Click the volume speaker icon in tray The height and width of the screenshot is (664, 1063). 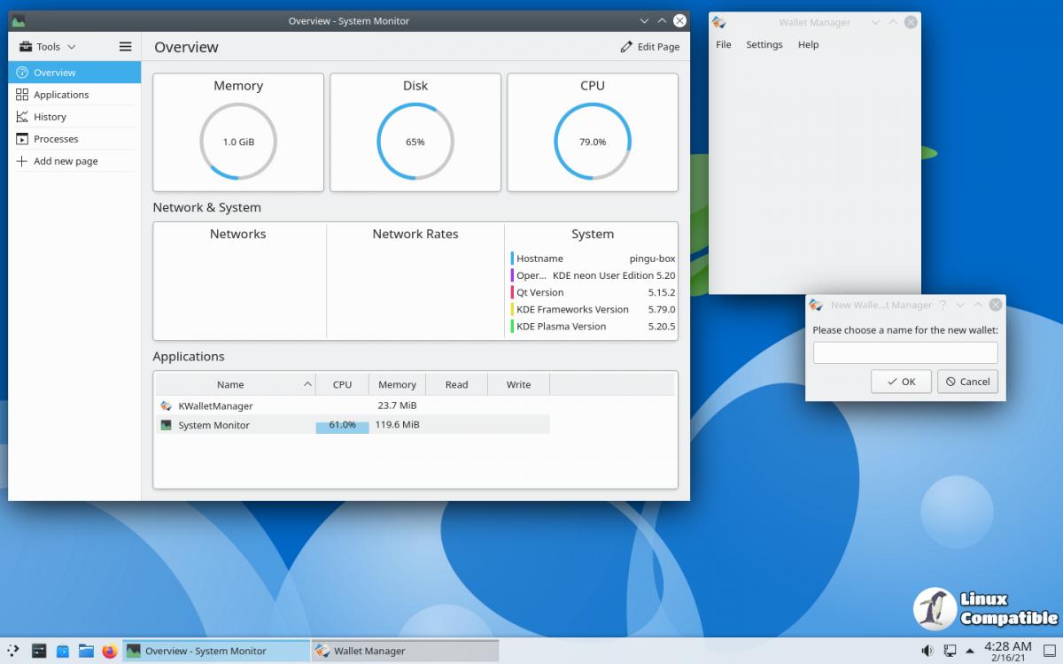[x=927, y=651]
